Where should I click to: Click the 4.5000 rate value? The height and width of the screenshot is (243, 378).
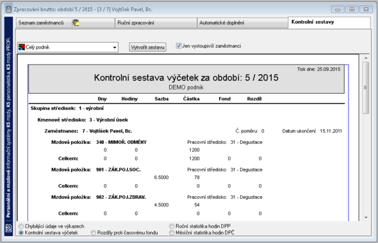click(161, 205)
